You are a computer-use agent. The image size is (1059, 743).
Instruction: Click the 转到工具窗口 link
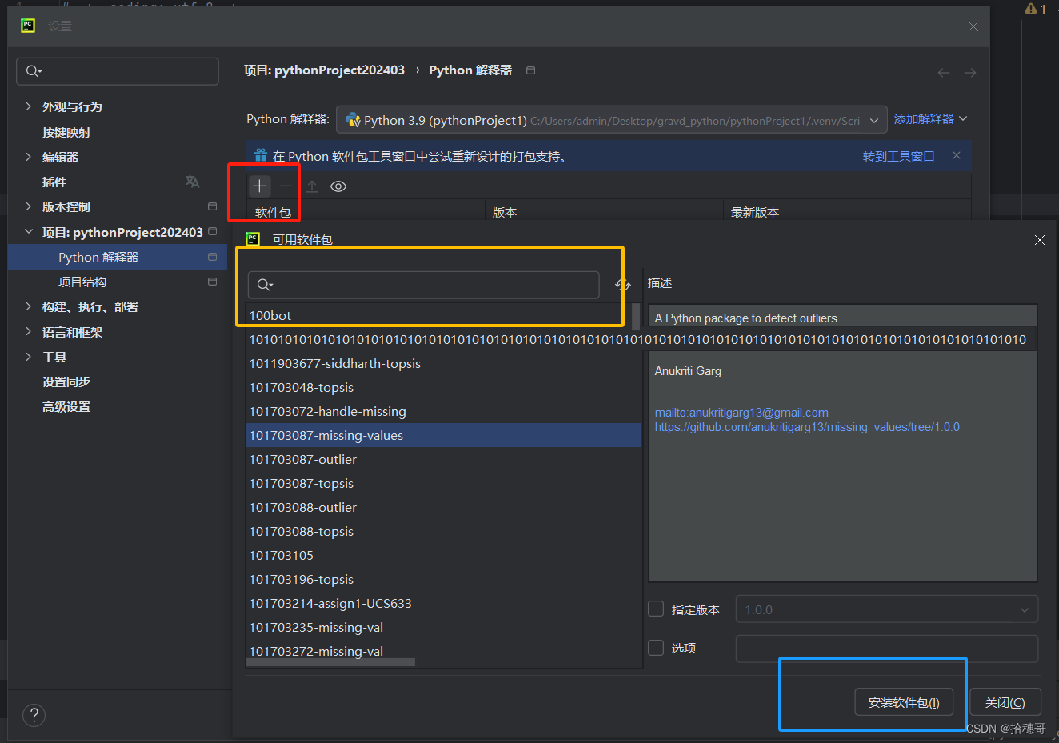[898, 156]
